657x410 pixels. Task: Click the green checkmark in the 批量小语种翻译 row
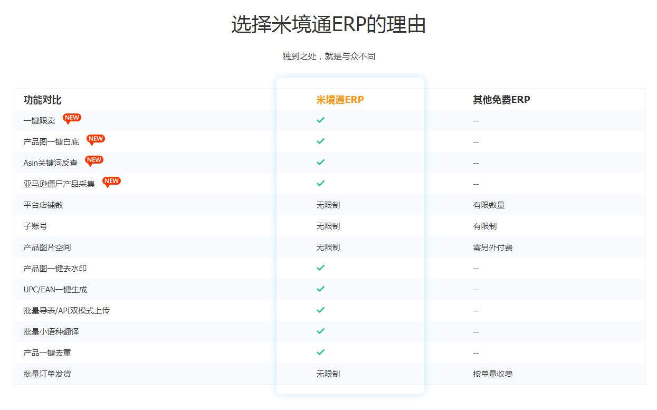click(x=320, y=331)
